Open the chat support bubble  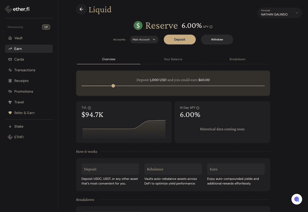[x=296, y=199]
